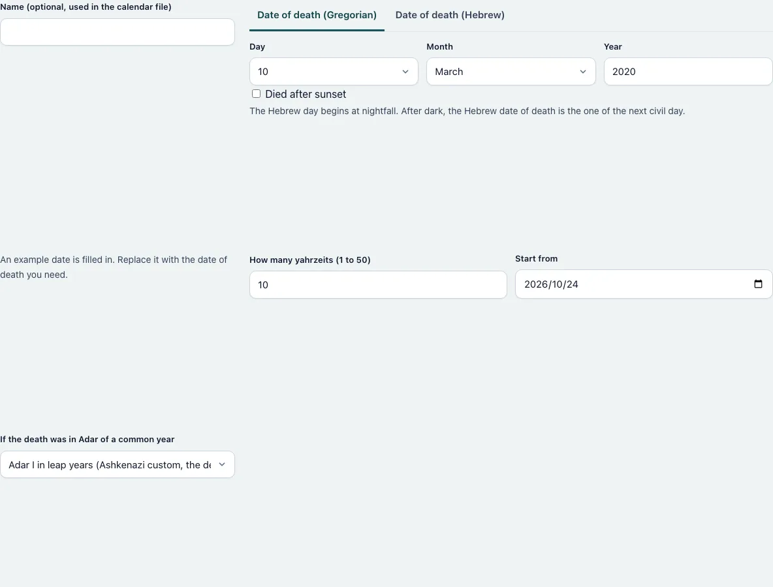The image size is (773, 587).
Task: Click the 'Start from' label
Action: click(537, 258)
